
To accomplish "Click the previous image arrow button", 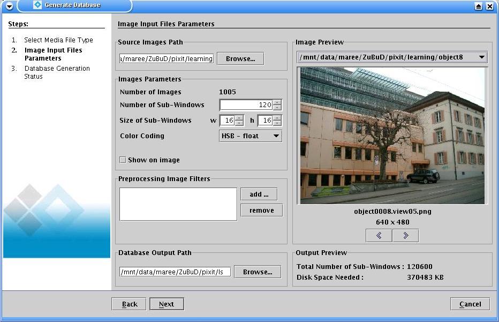I will pyautogui.click(x=379, y=236).
